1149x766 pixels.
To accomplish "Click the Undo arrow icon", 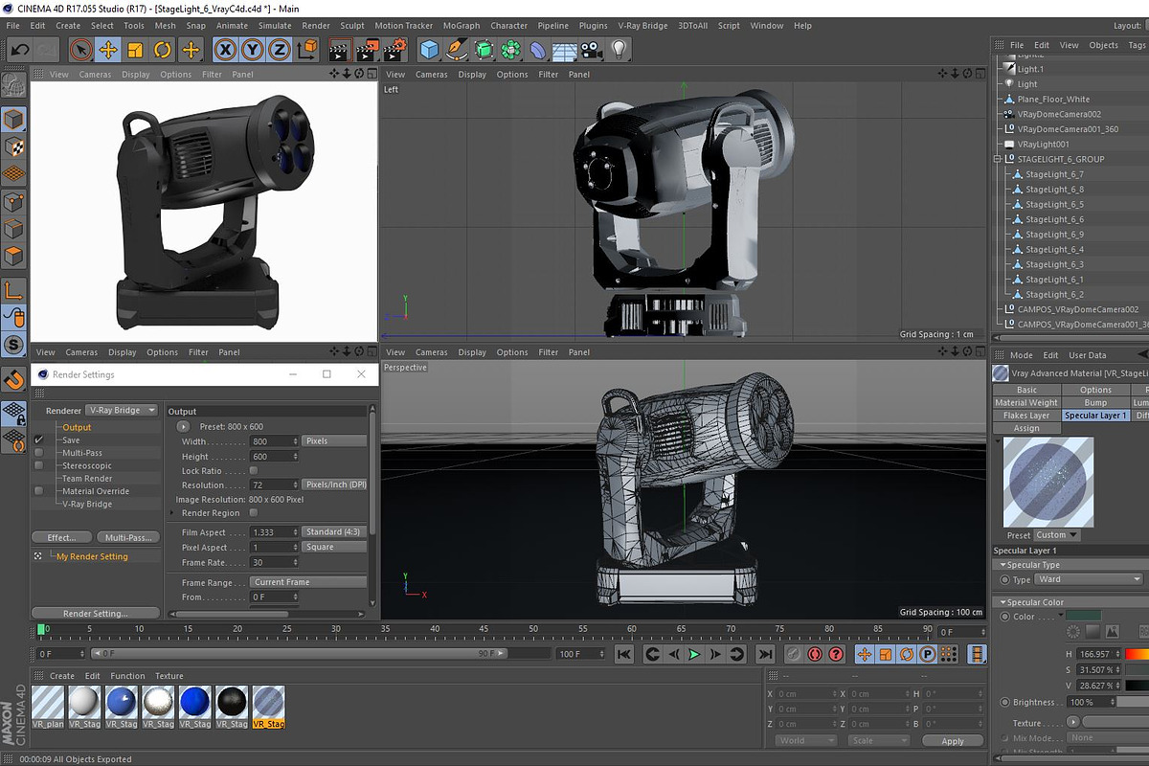I will [x=18, y=49].
